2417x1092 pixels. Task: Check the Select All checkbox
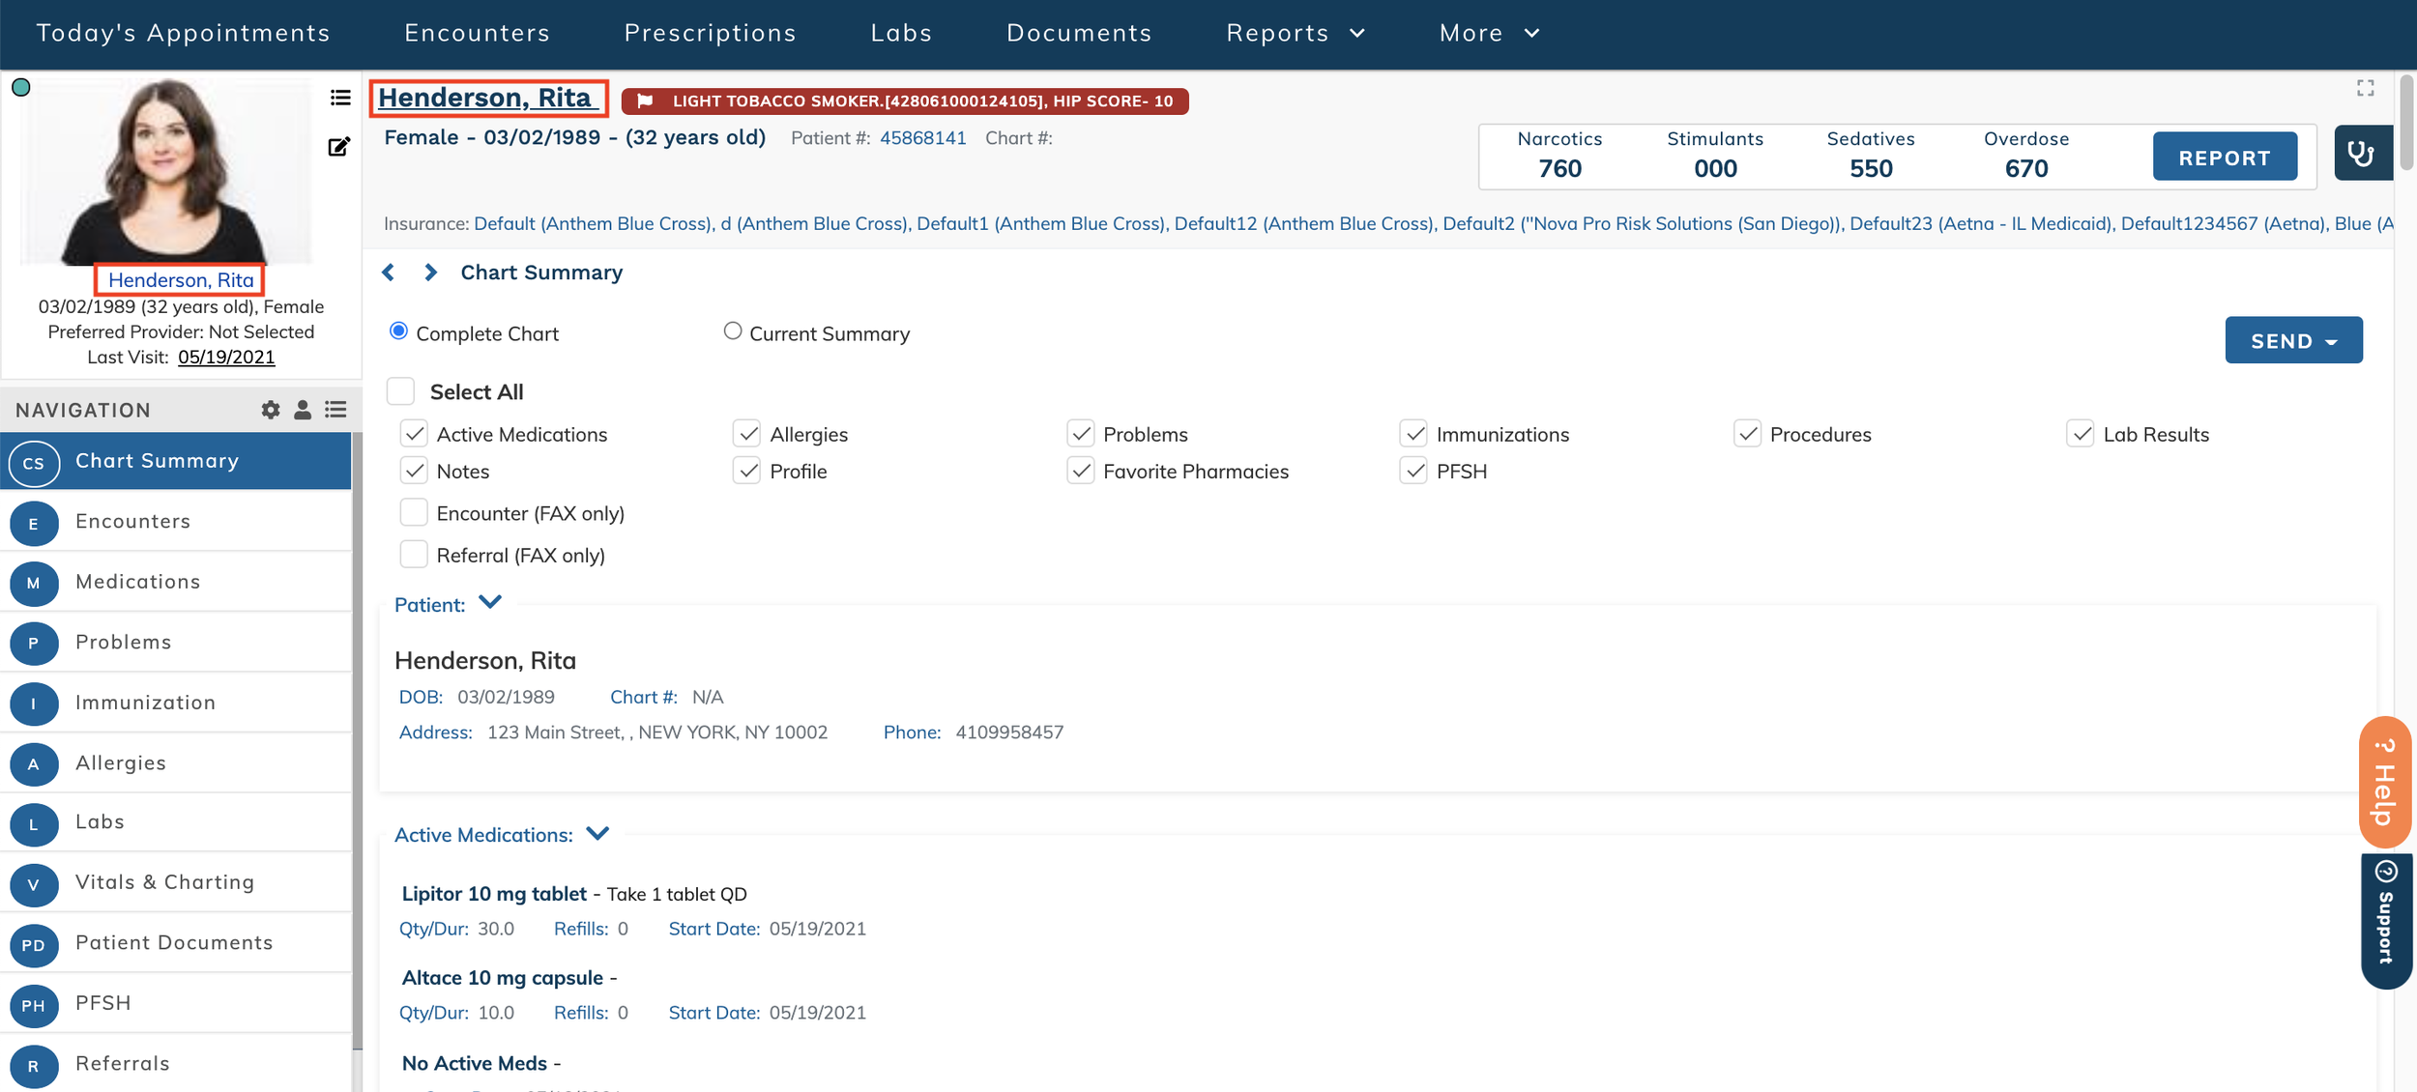point(400,391)
